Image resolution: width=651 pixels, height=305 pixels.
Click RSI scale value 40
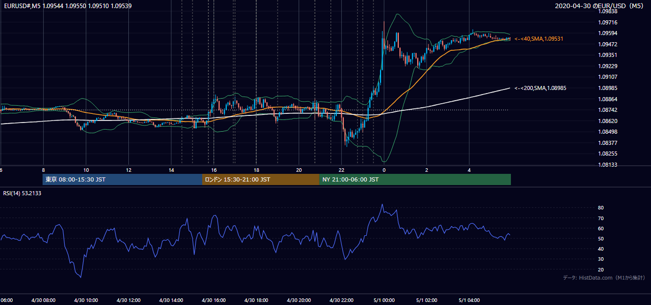pos(601,249)
